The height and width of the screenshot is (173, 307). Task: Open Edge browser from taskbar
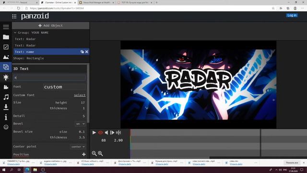(27, 170)
